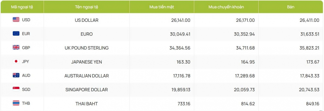This screenshot has height=111, width=324.
Task: Select the 'Tên ngoại tệ' column header
Action: point(86,7)
